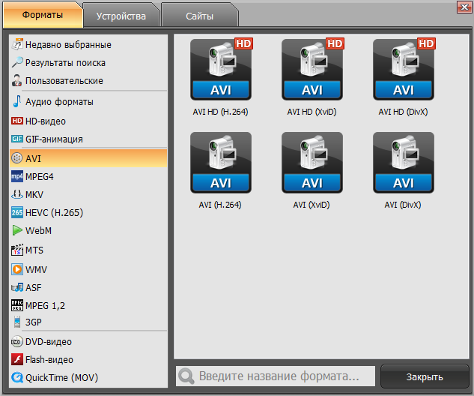
Task: Open Результаты поиска category
Action: coord(88,63)
